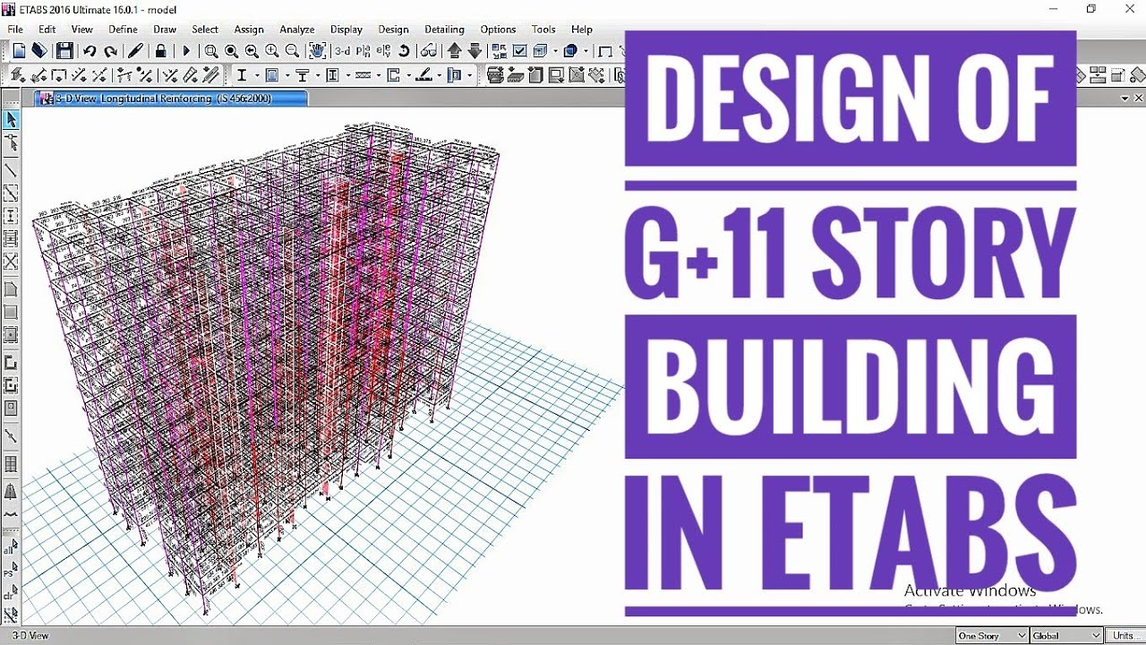Click the Open Model icon
The image size is (1146, 645).
pyautogui.click(x=39, y=51)
